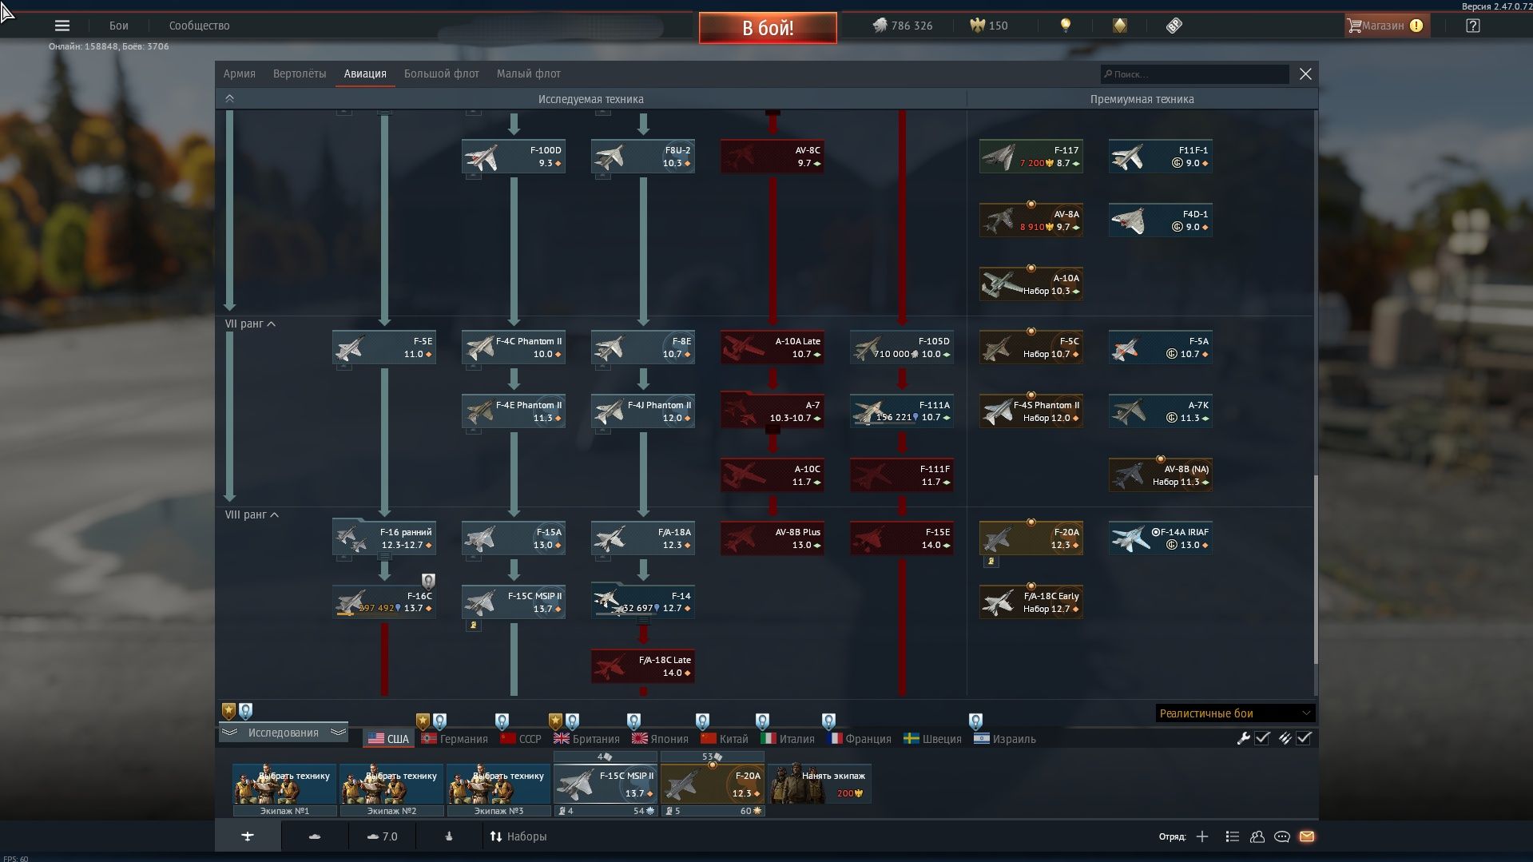Viewport: 1533px width, 862px height.
Task: Choose the Израиль nation tab
Action: click(x=1005, y=739)
